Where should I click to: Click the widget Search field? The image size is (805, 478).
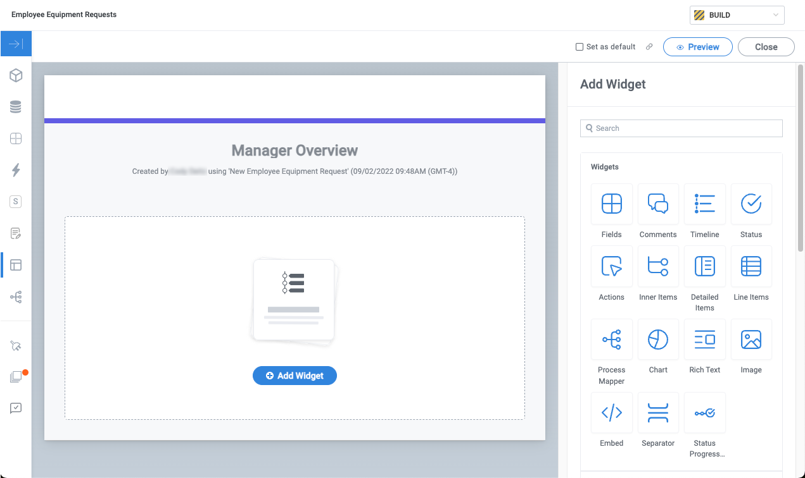pos(681,128)
